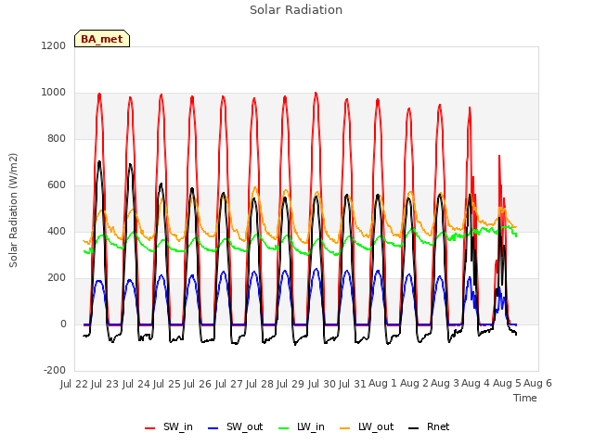This screenshot has height=445, width=594.
Task: Click the Jul 24 x-axis date label
Action: [136, 384]
